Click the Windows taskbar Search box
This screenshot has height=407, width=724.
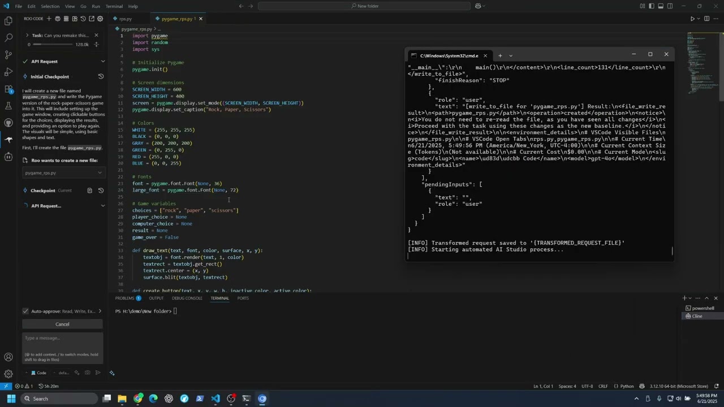59,399
